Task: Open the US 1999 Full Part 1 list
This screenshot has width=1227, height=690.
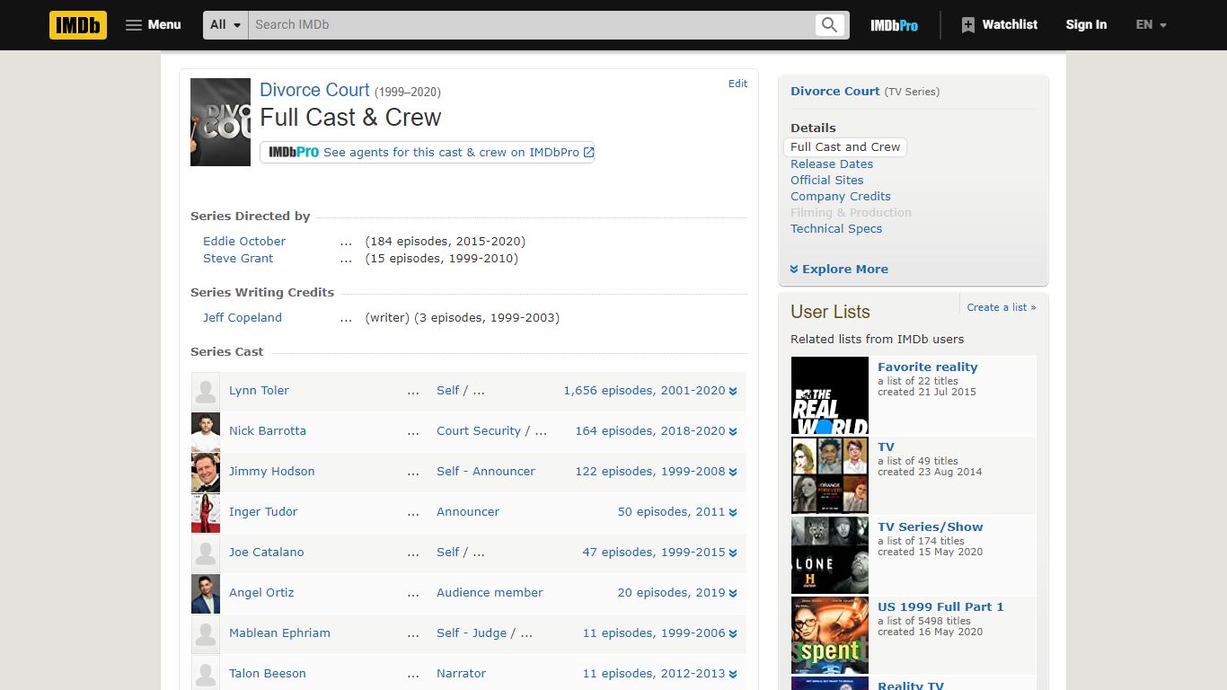Action: pos(940,607)
